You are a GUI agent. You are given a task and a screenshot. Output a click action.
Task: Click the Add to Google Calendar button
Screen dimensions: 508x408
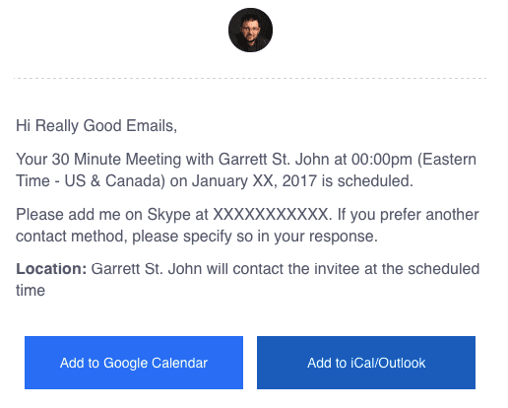134,363
